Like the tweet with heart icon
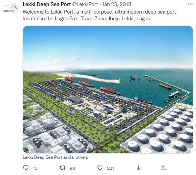This screenshot has width=196, height=175. click(x=100, y=168)
